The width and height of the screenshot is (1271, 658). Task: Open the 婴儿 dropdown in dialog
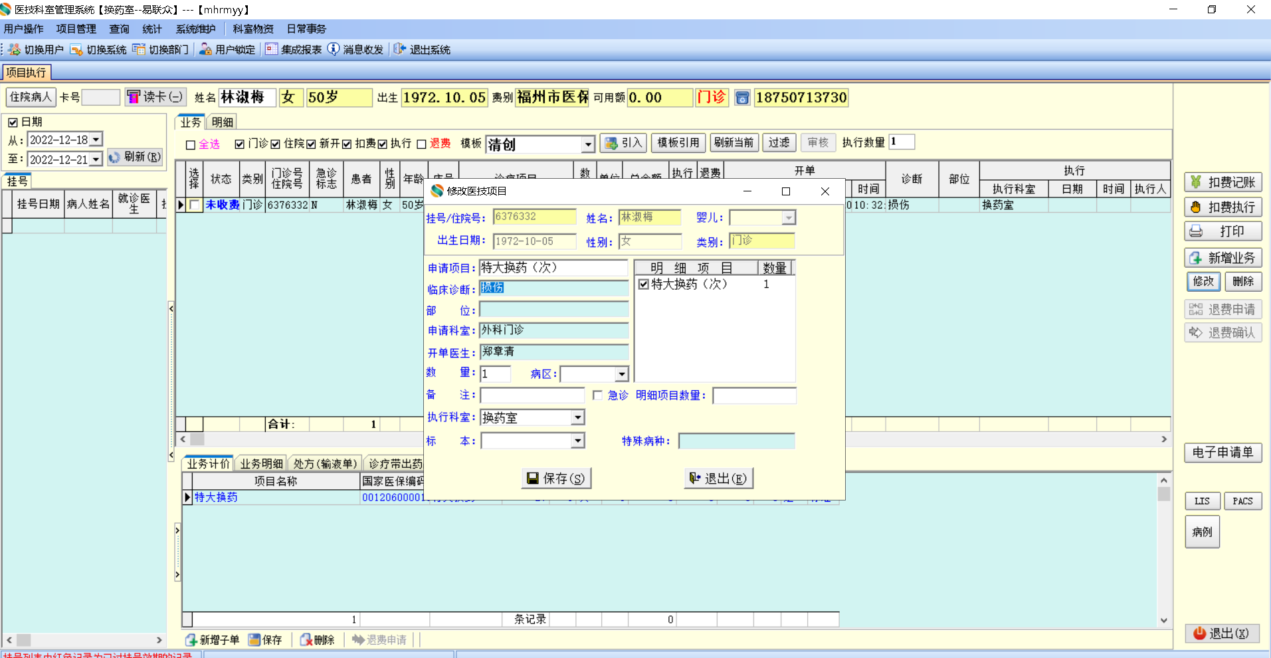[x=789, y=218]
